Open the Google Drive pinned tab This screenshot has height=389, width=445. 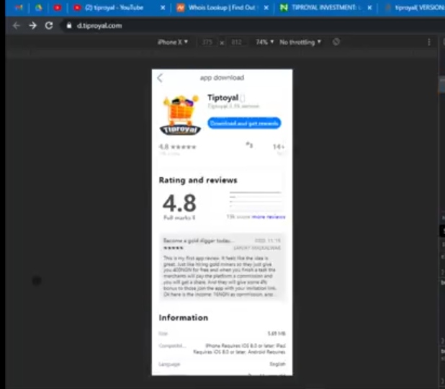pos(39,8)
